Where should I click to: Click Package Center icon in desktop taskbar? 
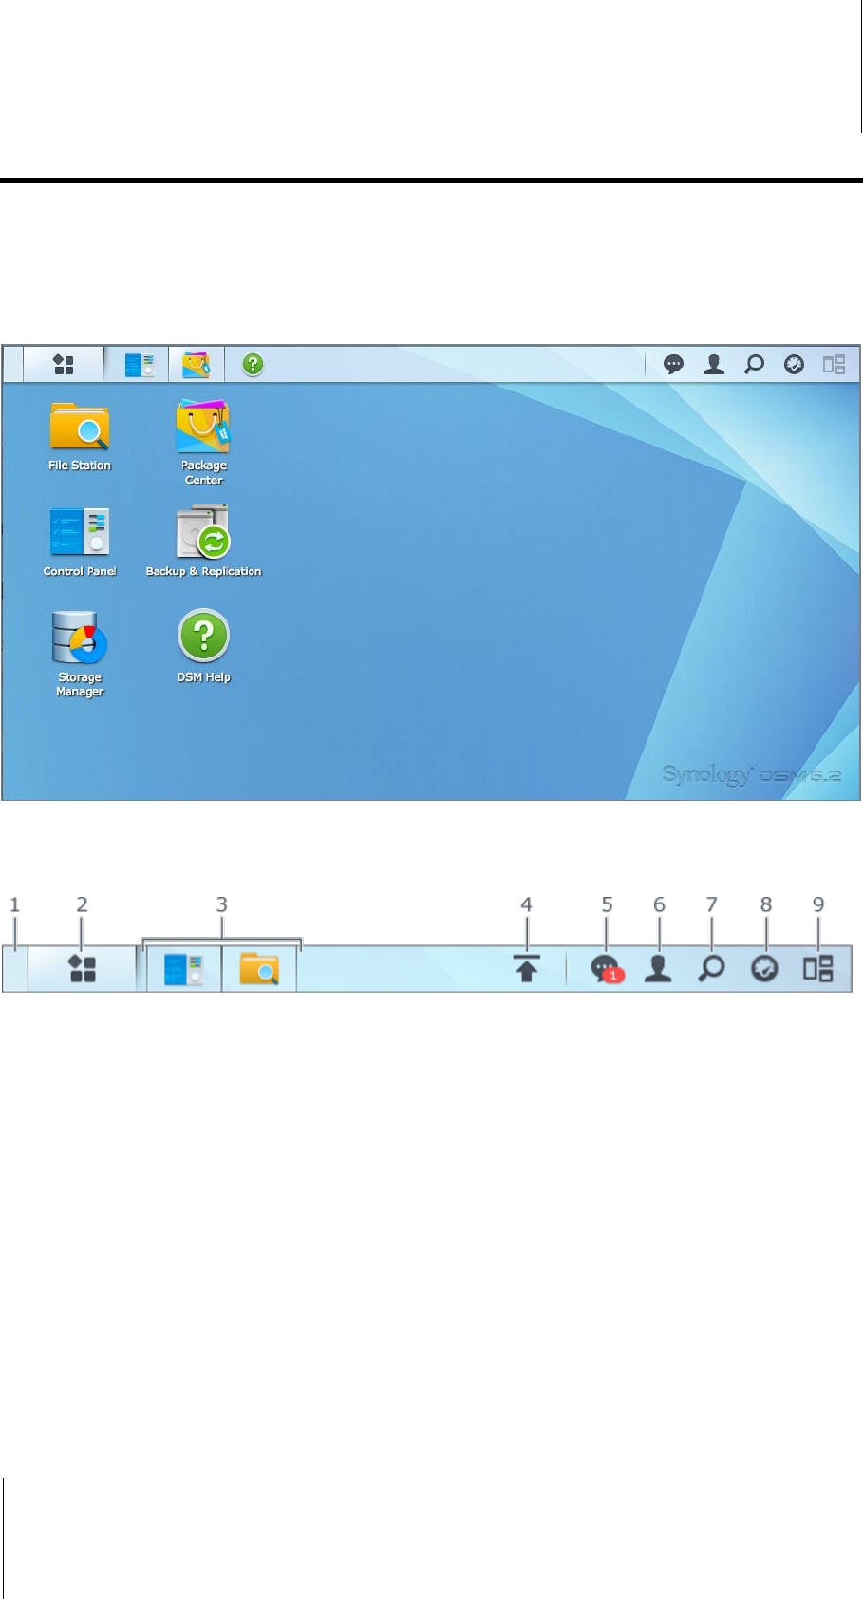coord(196,364)
